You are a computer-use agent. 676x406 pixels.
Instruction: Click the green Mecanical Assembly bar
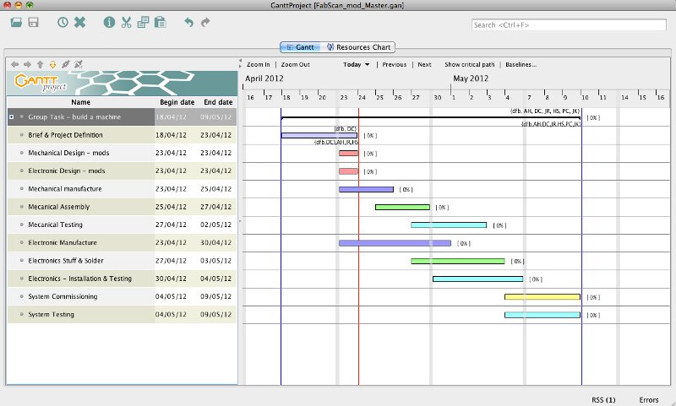point(402,207)
